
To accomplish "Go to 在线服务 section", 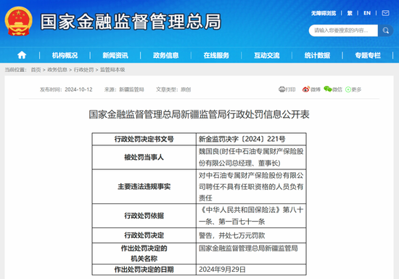I will (216, 55).
